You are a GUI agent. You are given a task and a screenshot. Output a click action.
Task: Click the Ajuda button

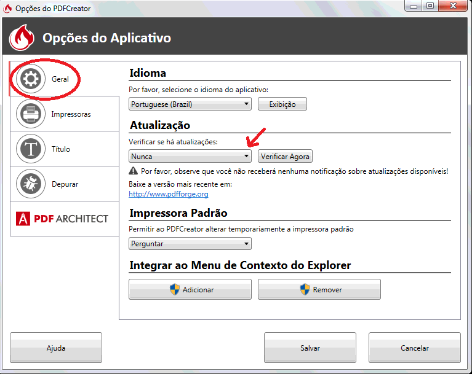pyautogui.click(x=56, y=348)
